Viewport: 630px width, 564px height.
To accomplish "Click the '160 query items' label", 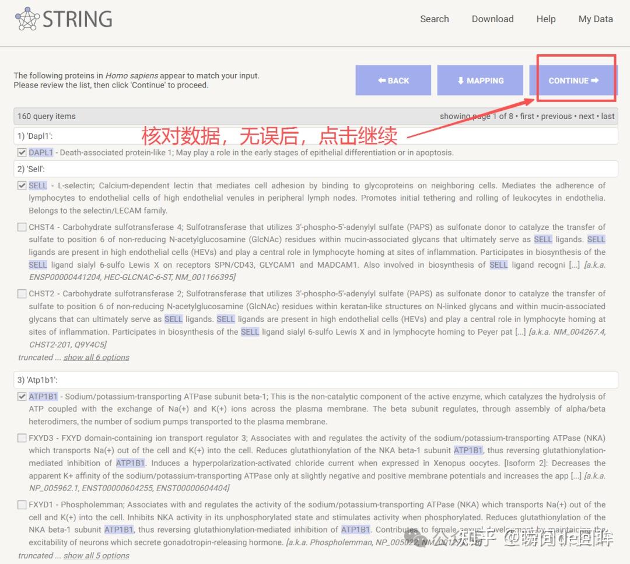I will 46,116.
